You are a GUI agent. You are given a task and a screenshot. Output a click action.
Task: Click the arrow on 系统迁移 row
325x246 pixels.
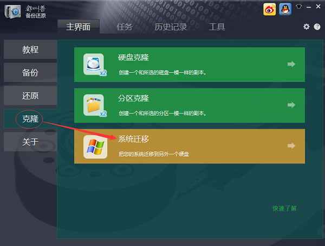tap(291, 146)
